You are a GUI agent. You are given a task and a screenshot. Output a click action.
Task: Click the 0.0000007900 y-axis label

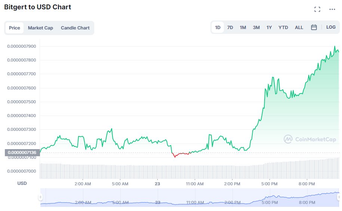point(22,46)
